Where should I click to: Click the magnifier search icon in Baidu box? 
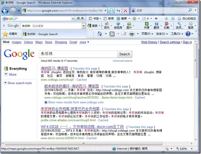pos(190,10)
